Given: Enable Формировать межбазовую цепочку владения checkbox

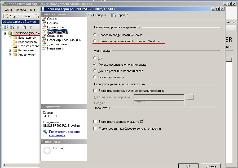Looking at the screenshot, I should click(95, 129).
